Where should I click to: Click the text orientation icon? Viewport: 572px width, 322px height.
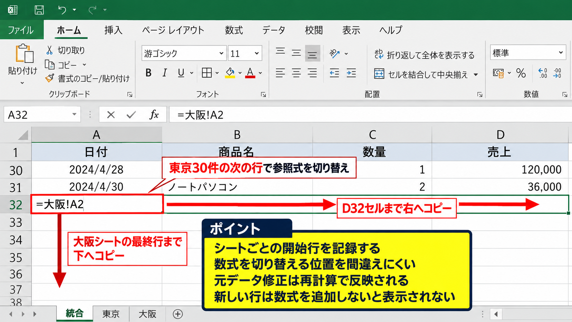click(x=335, y=53)
